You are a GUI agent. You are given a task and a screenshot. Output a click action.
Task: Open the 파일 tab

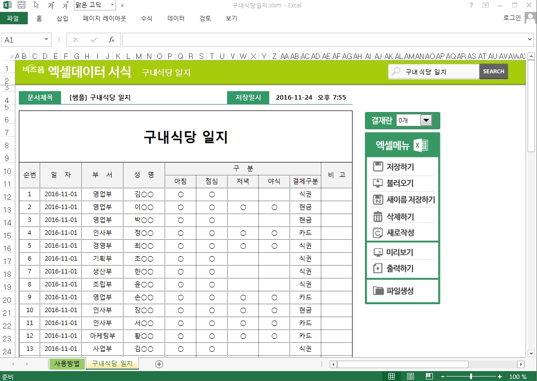coord(13,18)
